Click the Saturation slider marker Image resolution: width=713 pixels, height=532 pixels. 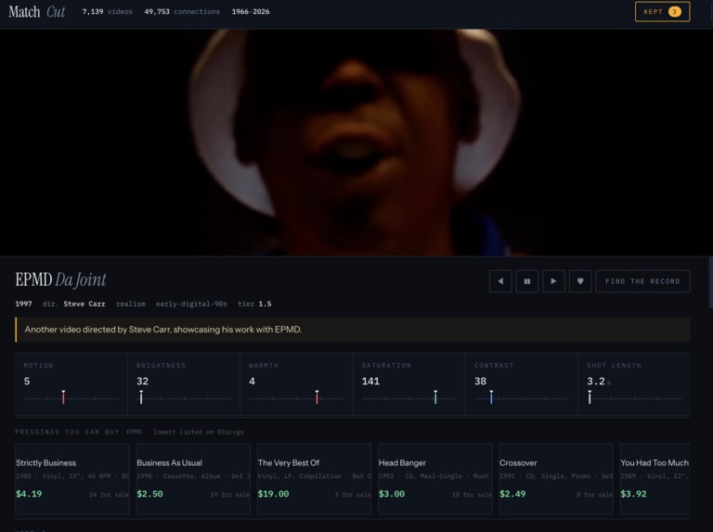pos(435,397)
